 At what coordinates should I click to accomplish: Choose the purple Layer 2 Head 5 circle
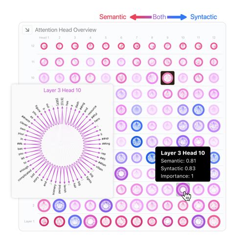coord(106,205)
